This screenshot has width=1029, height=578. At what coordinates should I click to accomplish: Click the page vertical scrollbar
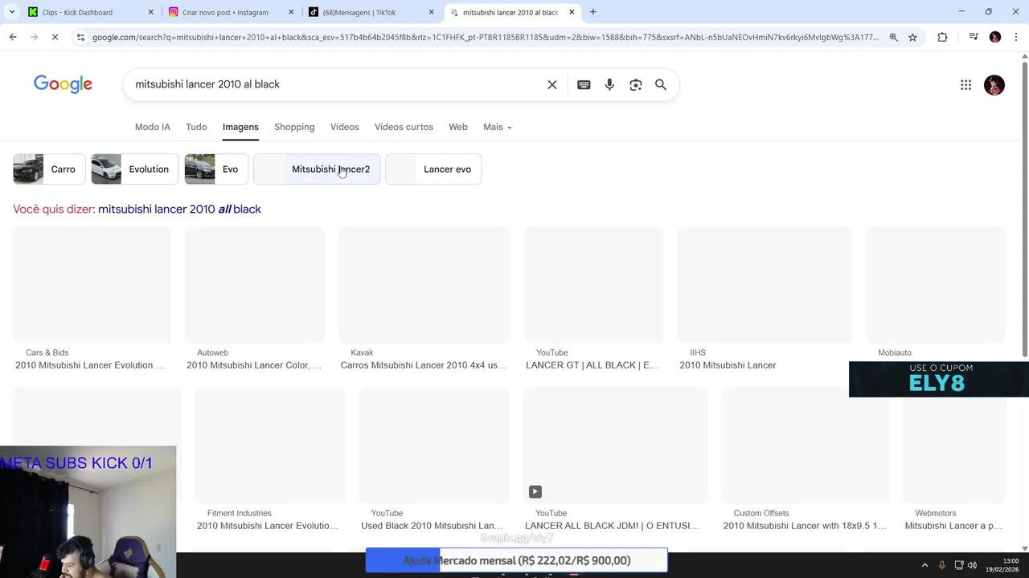[x=1024, y=209]
